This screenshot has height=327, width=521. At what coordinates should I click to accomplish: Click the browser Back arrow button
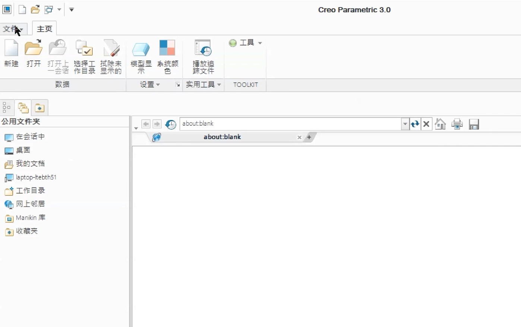pos(146,124)
